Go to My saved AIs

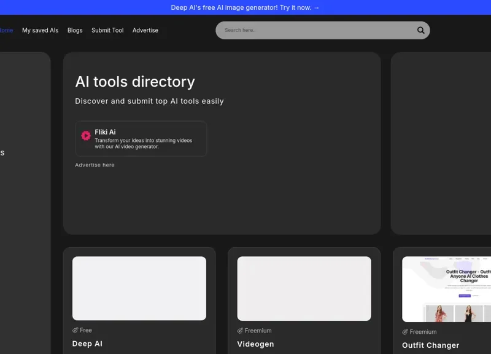(x=40, y=30)
